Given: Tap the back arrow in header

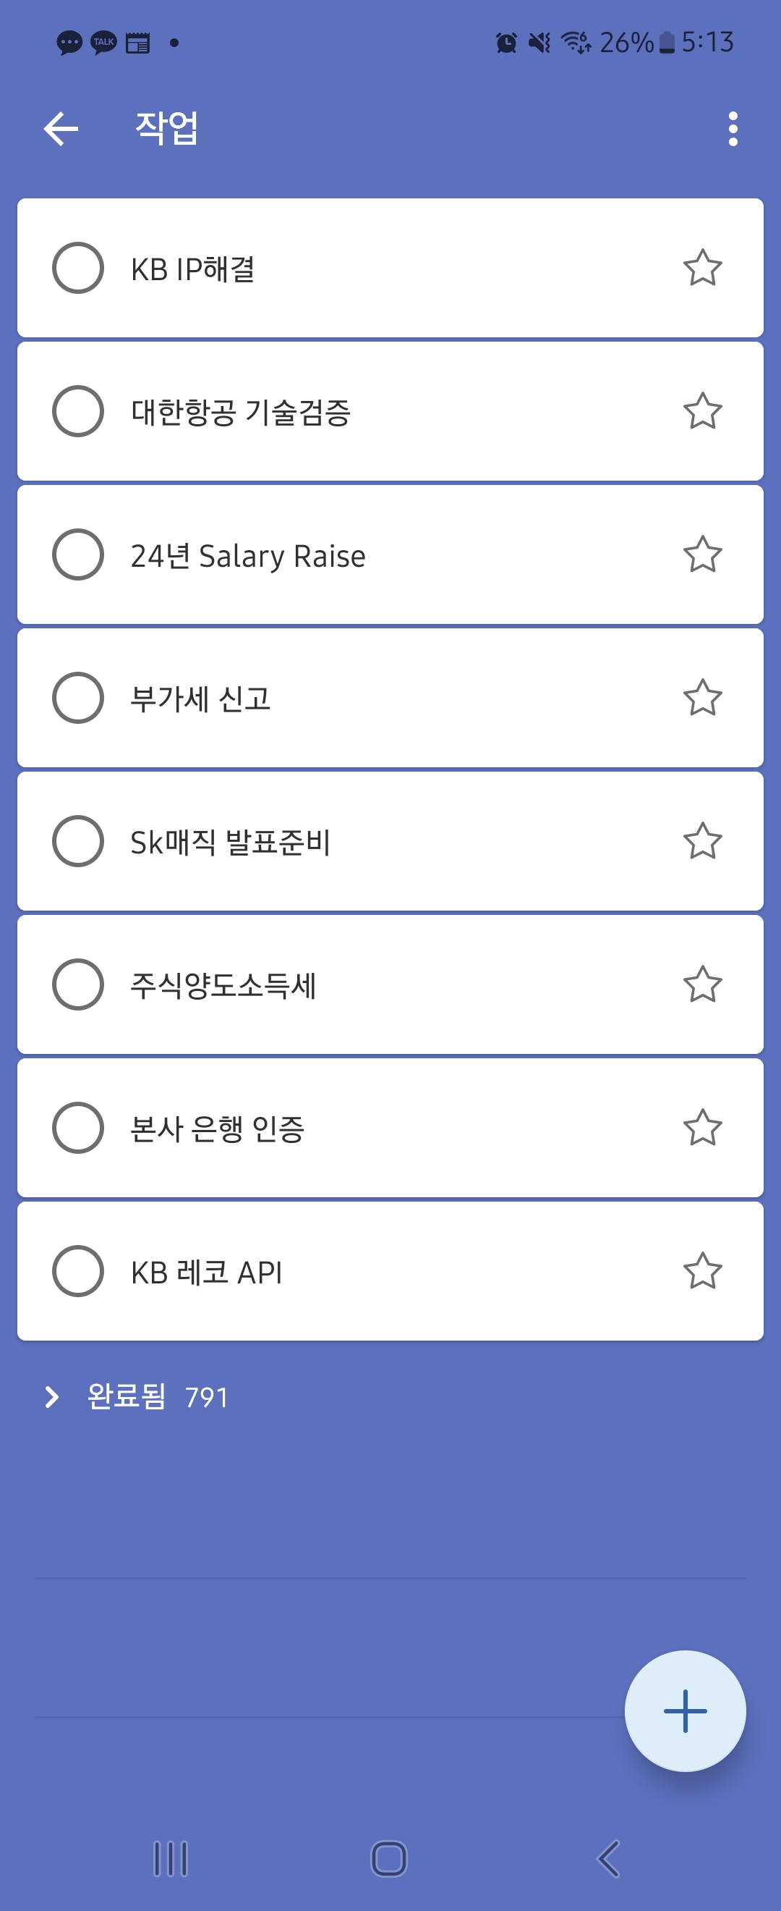Looking at the screenshot, I should tap(61, 129).
